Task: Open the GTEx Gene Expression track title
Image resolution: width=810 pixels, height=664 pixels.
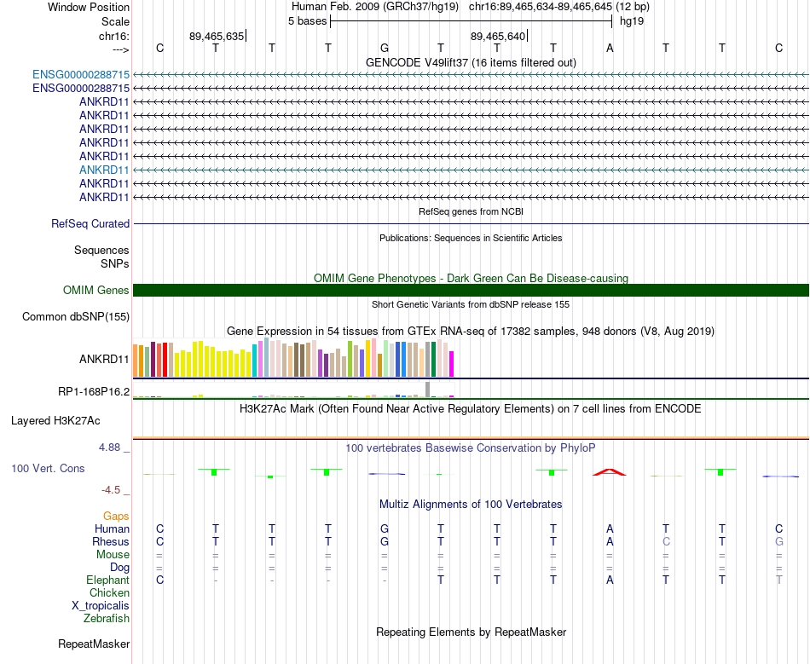Action: [471, 331]
